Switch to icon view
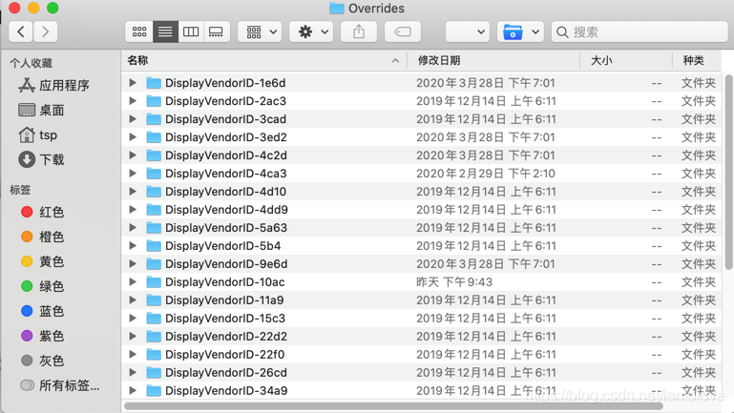734x413 pixels. [x=139, y=31]
